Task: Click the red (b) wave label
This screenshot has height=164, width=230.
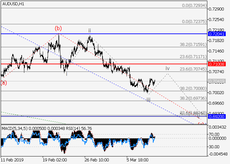Action: pos(58,28)
